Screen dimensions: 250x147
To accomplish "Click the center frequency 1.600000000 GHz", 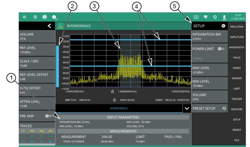I will [x=127, y=92].
